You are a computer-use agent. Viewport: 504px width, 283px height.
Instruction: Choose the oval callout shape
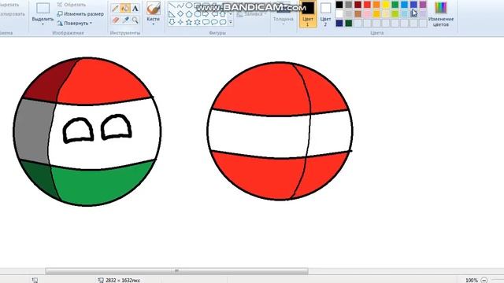pyautogui.click(x=214, y=22)
